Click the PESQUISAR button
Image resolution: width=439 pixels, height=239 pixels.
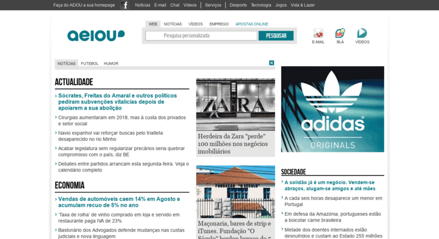click(x=276, y=36)
